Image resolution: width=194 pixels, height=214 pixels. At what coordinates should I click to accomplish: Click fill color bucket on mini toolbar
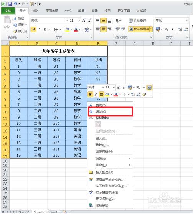pos(107,94)
